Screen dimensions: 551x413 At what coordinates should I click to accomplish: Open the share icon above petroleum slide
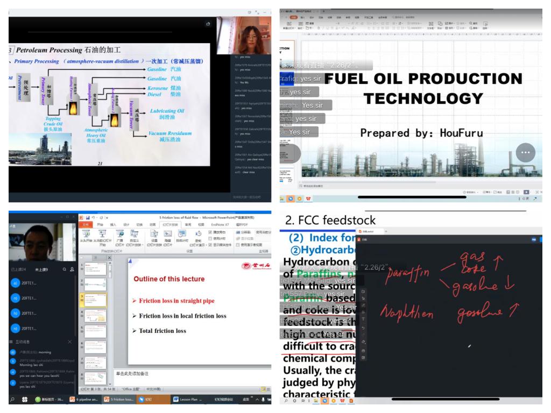click(208, 24)
